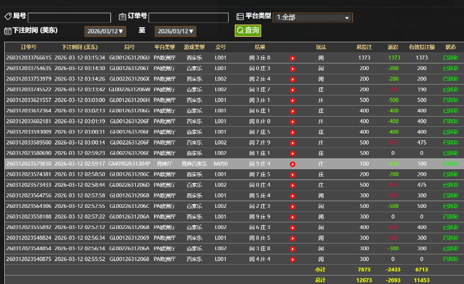This screenshot has width=464, height=284.
Task: Play replay for order 260312033593009
Action: [293, 132]
